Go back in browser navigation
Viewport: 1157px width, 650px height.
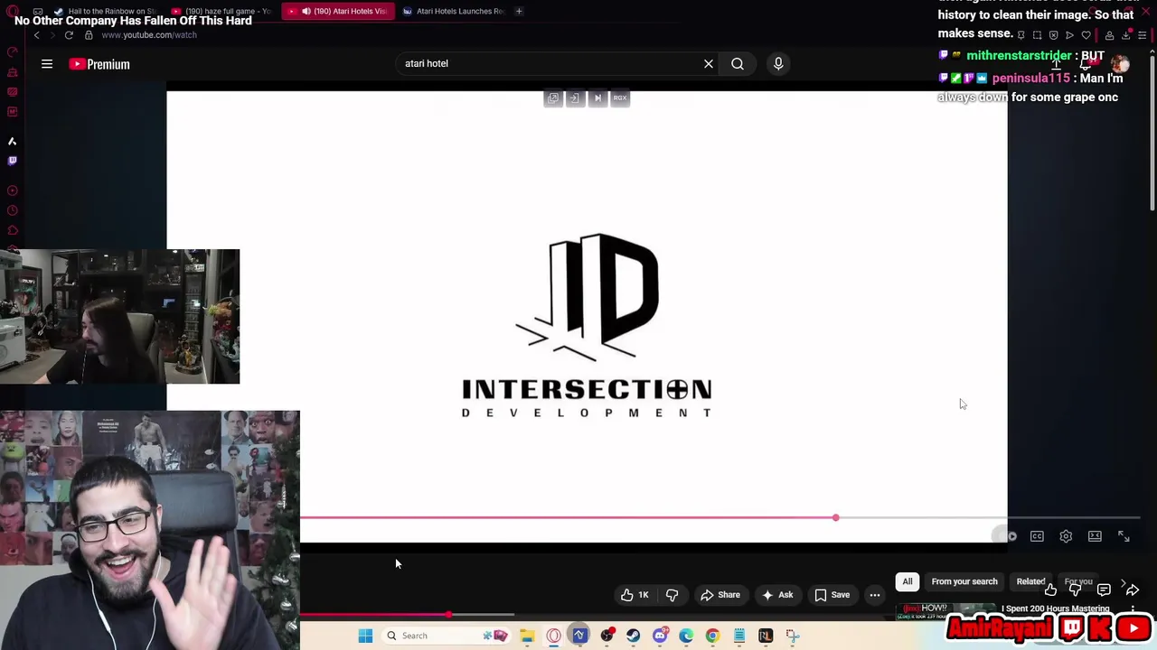36,35
